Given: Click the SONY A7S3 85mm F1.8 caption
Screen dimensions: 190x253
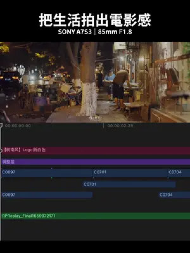Looking at the screenshot, I should click(x=95, y=32).
